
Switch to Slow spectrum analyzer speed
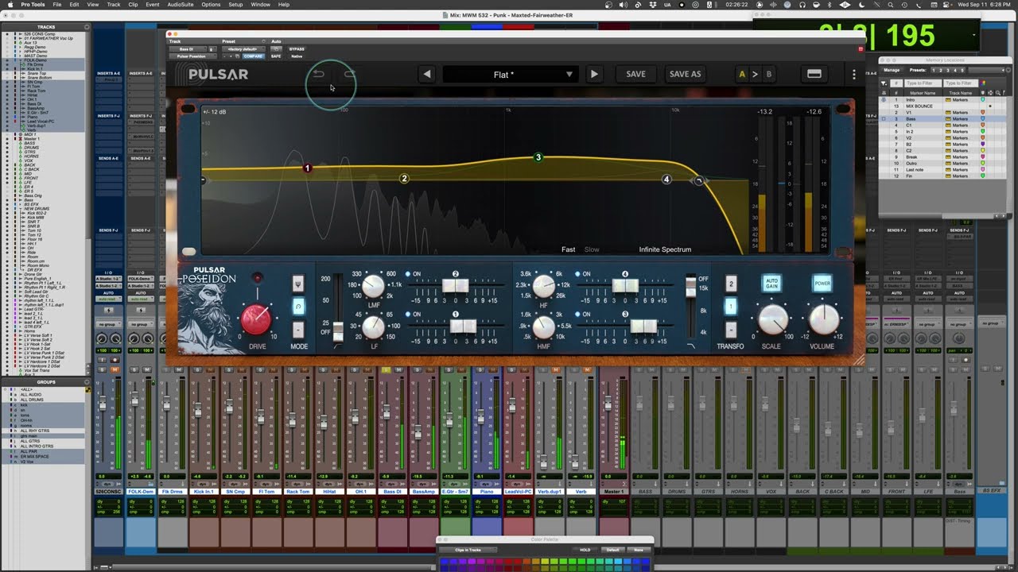click(x=592, y=249)
